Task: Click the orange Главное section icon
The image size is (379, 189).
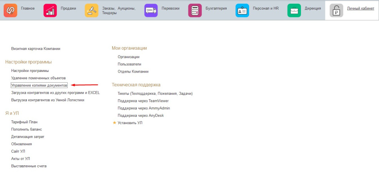Action: (x=10, y=10)
